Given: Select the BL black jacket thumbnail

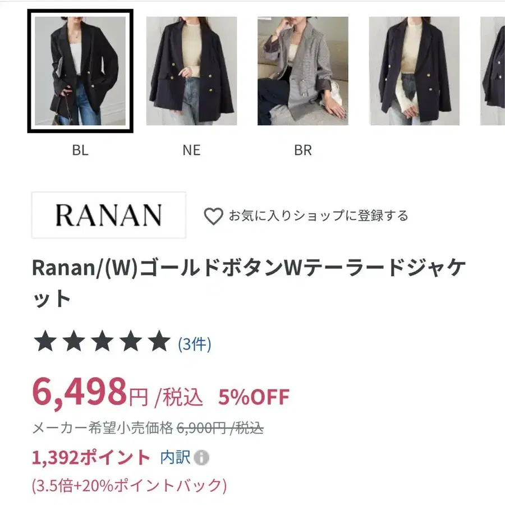Looking at the screenshot, I should [80, 71].
